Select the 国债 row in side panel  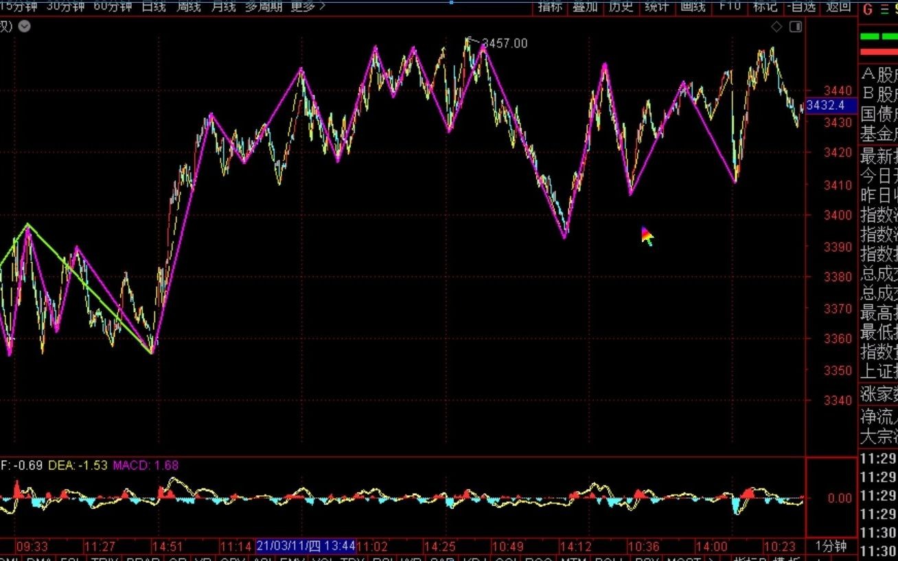(x=879, y=114)
